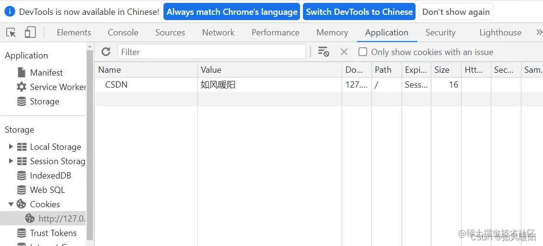This screenshot has height=246, width=543.
Task: Open the Performance tab
Action: (x=275, y=33)
